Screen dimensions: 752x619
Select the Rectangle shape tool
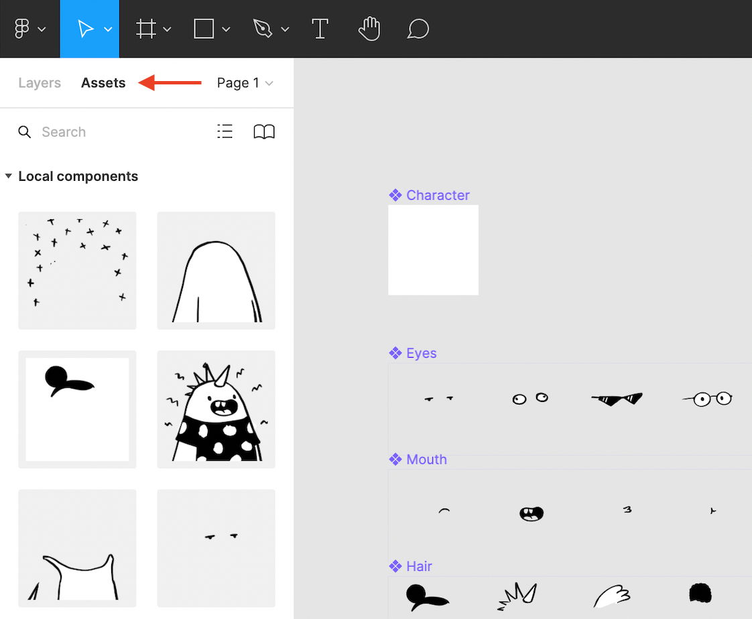click(x=204, y=29)
